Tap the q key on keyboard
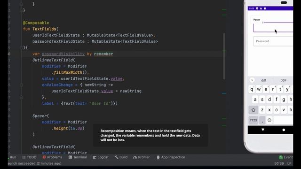Viewport: 301px width, 169px height. coord(252,89)
